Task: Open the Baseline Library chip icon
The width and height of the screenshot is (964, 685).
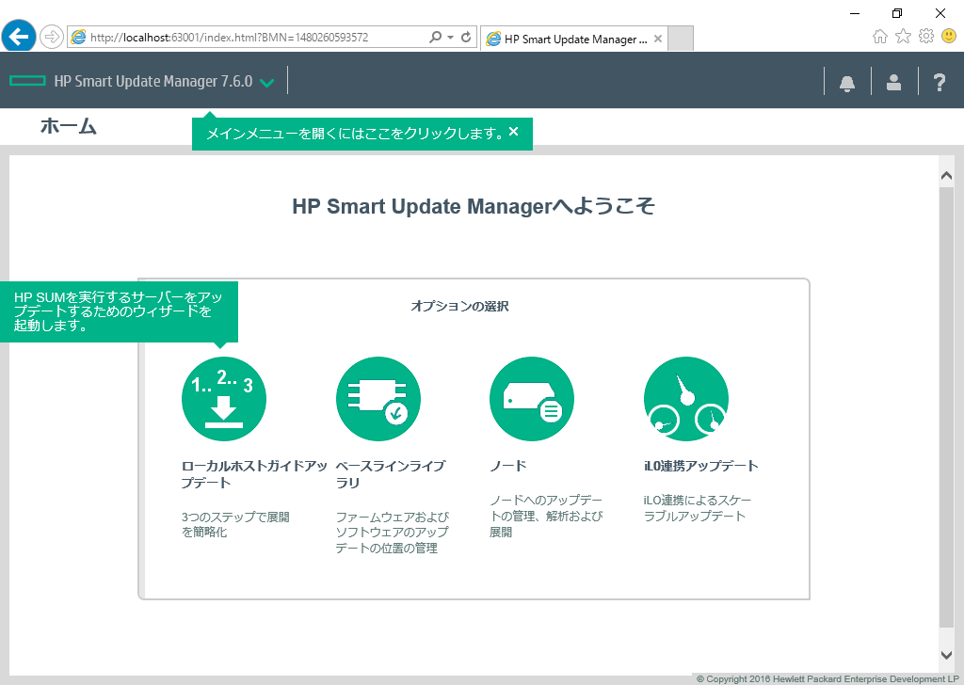Action: [378, 399]
